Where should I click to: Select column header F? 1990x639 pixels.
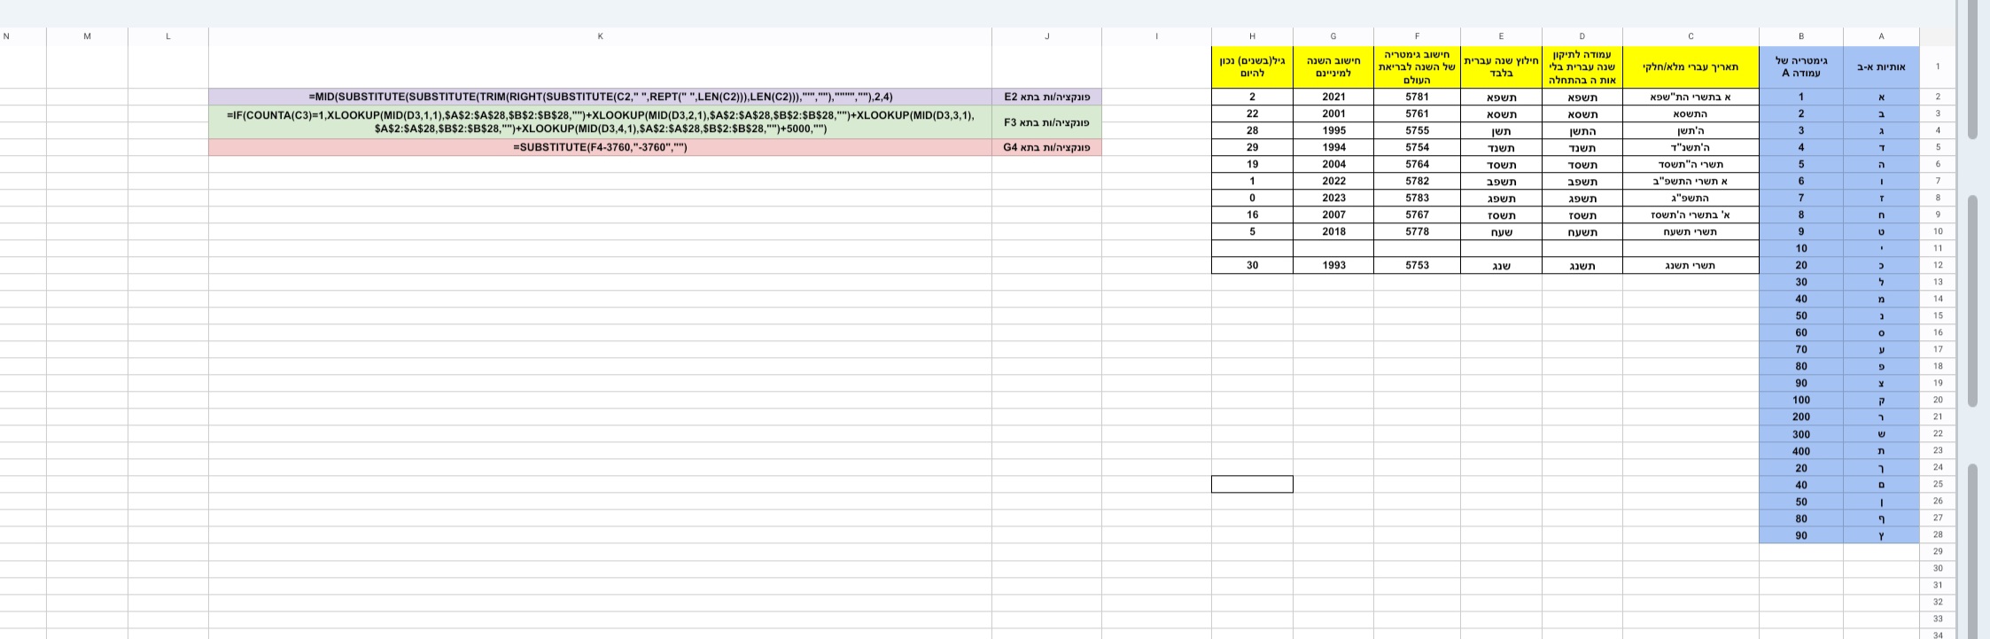pos(1418,36)
